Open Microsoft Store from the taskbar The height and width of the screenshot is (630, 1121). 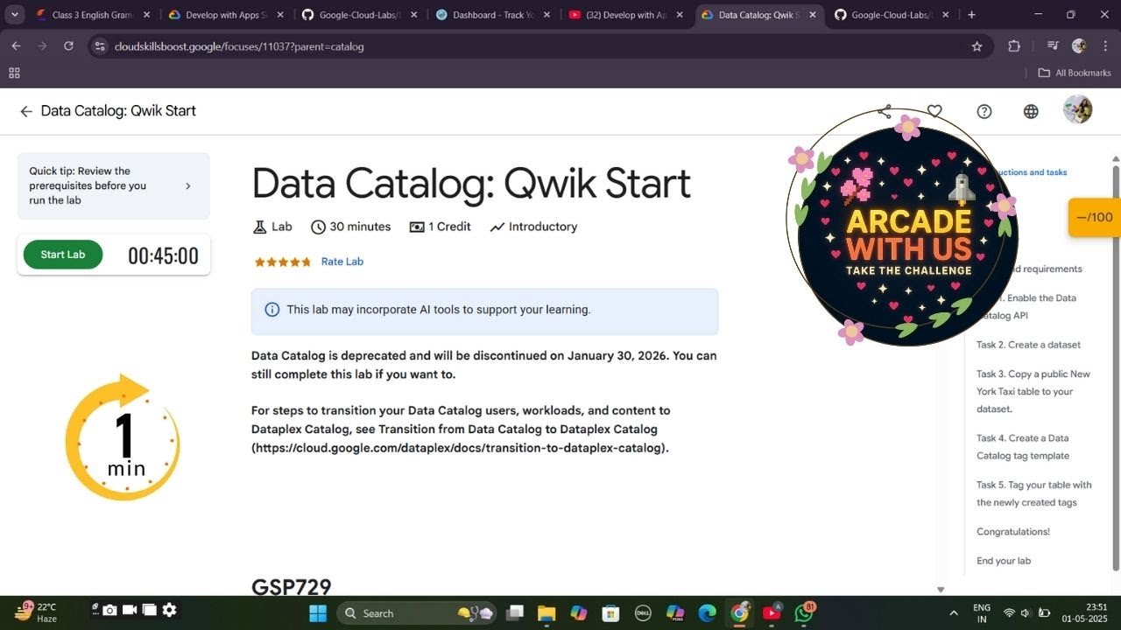610,612
